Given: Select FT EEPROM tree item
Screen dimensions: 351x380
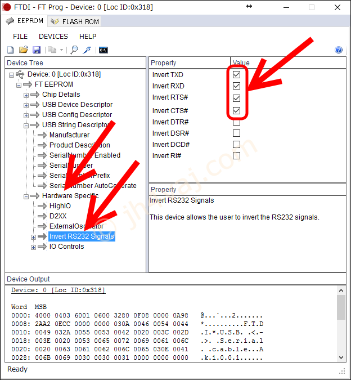Looking at the screenshot, I should tap(54, 84).
